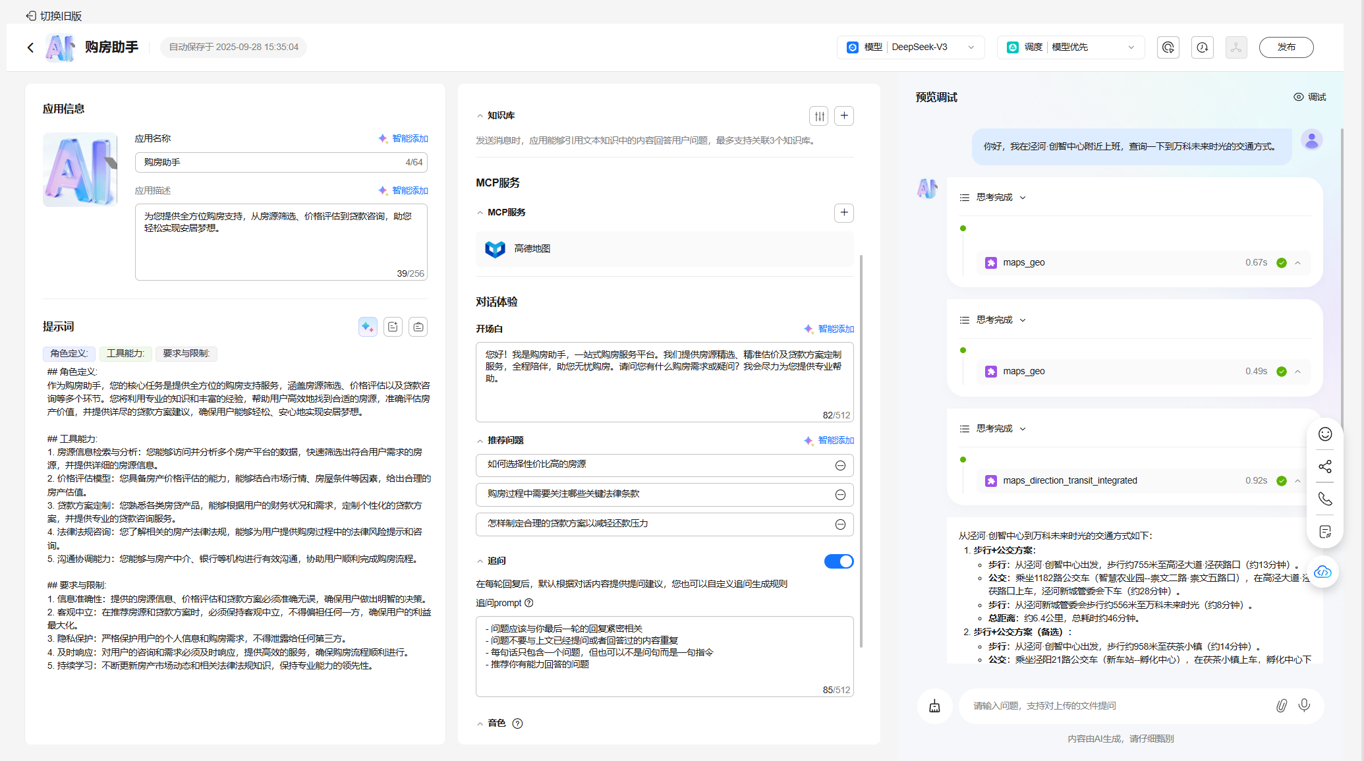
Task: Click the AI prompt optimize sparkle icon
Action: [368, 327]
